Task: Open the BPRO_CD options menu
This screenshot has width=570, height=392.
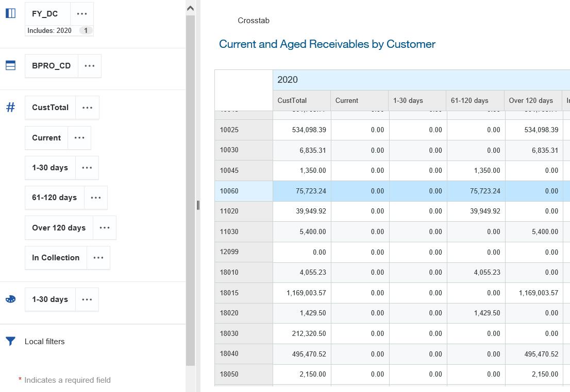Action: point(89,65)
